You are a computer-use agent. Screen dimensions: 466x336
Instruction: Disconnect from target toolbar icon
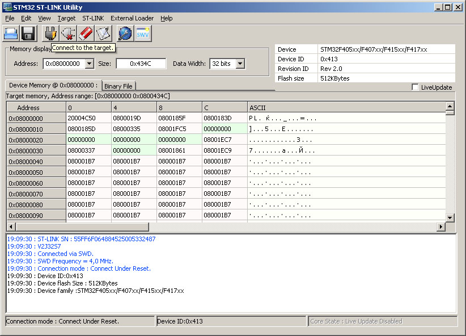pos(68,33)
